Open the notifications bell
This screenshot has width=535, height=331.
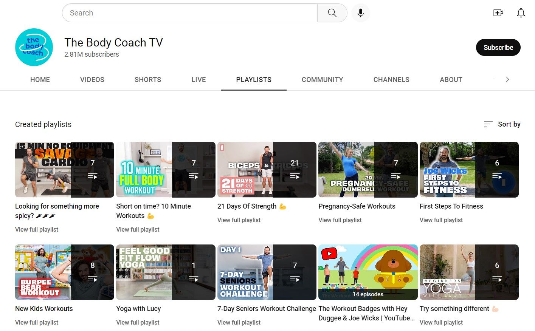pos(521,13)
